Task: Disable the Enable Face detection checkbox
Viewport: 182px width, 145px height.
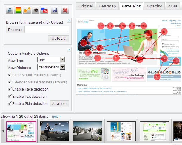Action: pyautogui.click(x=10, y=89)
